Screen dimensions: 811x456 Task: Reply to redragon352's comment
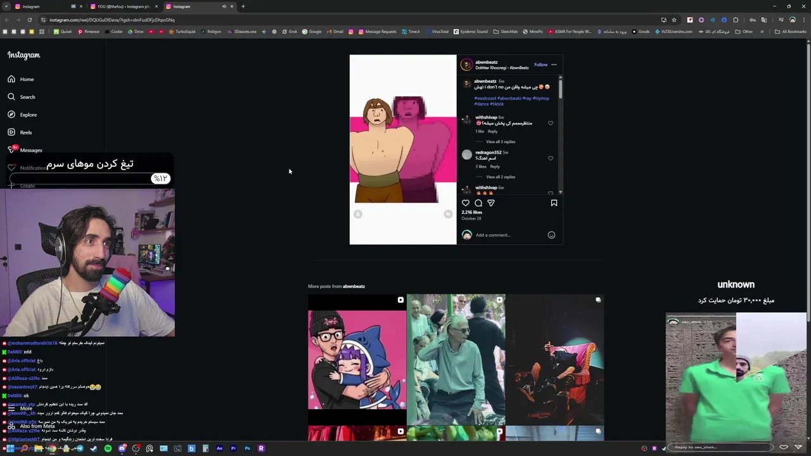pos(495,167)
